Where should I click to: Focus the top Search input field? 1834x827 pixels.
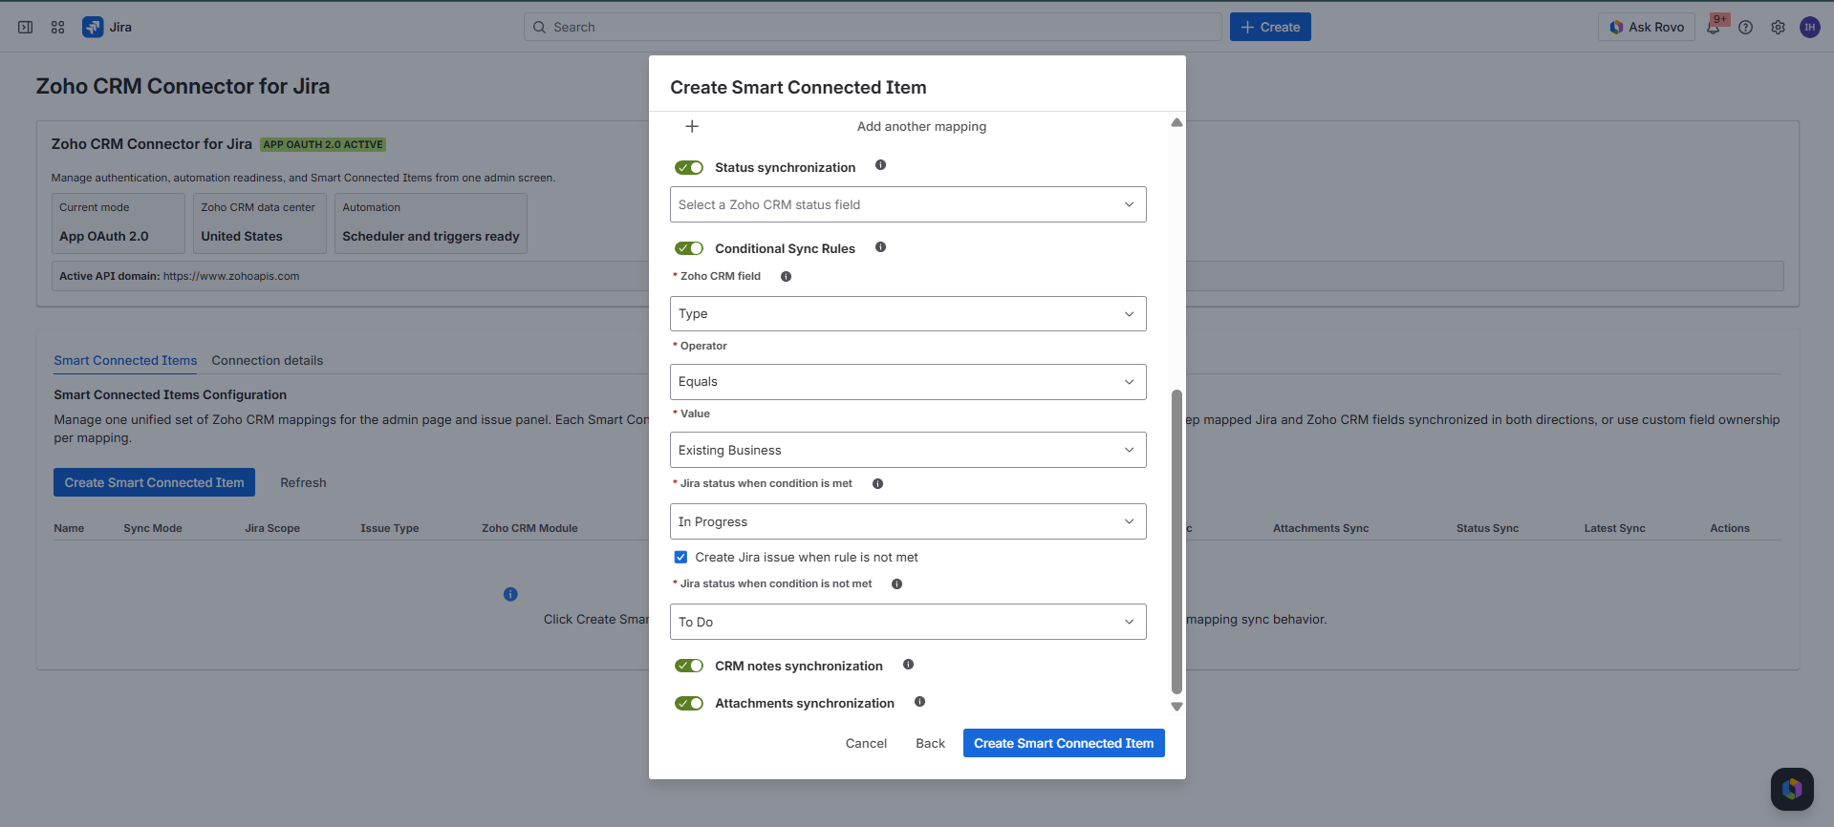(873, 27)
